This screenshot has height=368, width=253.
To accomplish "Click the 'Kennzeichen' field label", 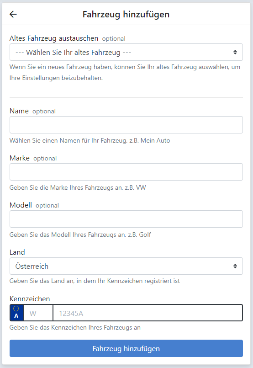I will click(30, 299).
